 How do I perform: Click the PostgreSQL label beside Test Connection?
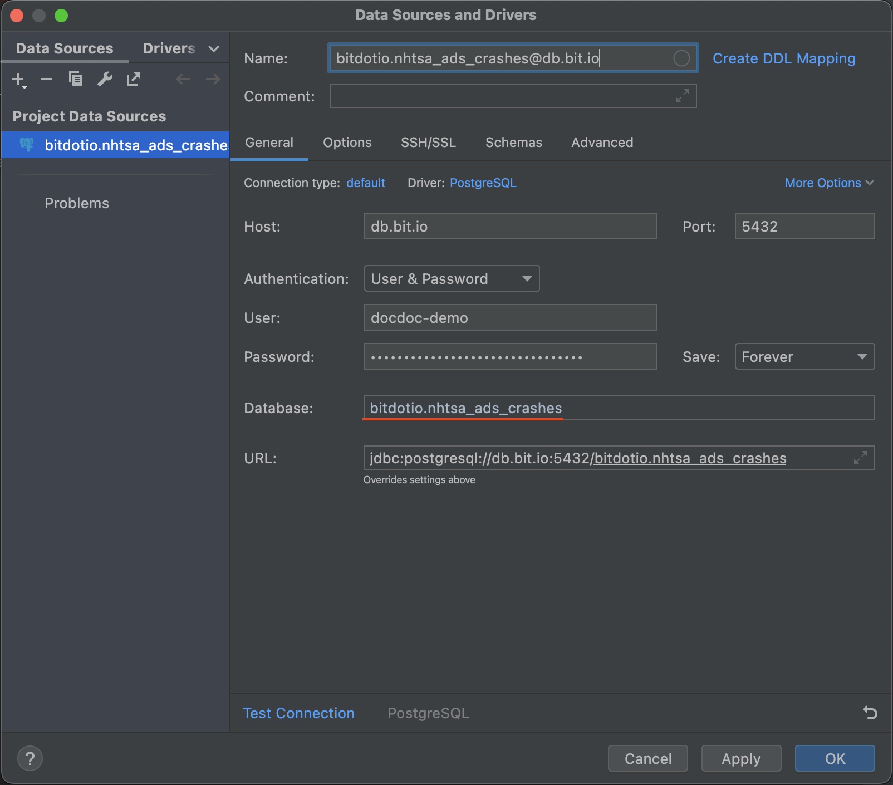point(428,713)
